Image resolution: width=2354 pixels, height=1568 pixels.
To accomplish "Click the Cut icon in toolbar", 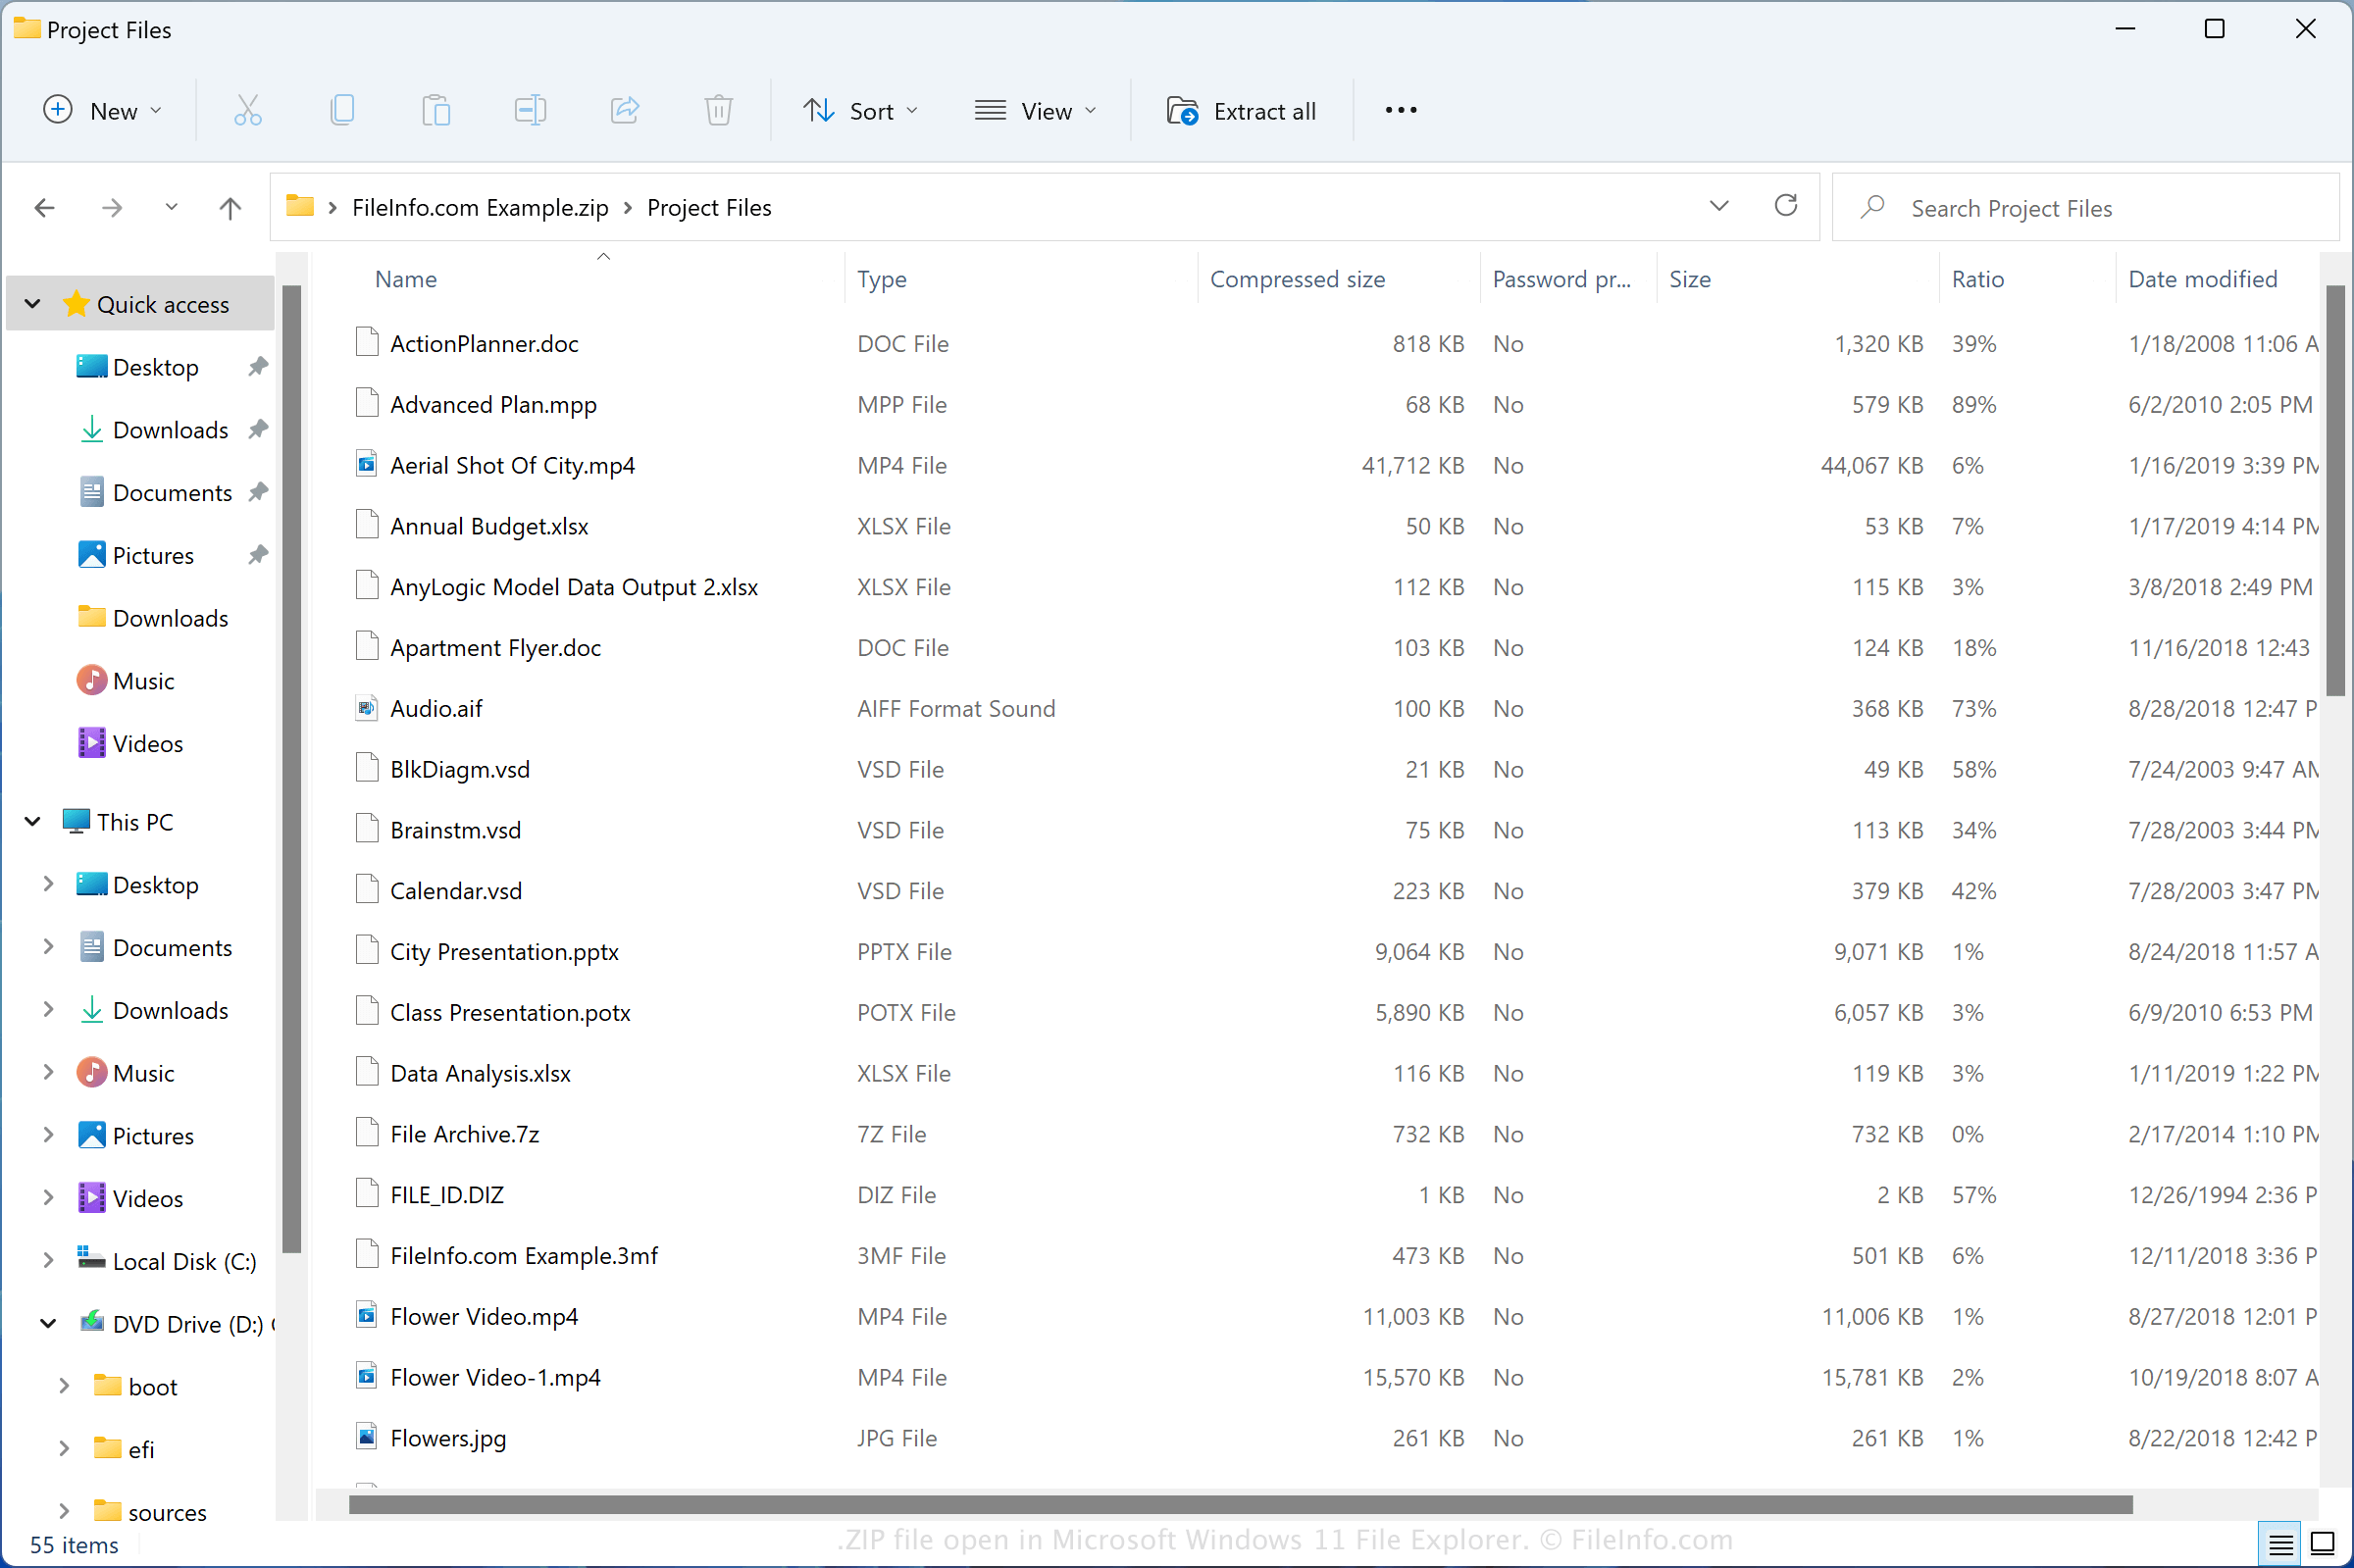I will point(245,109).
